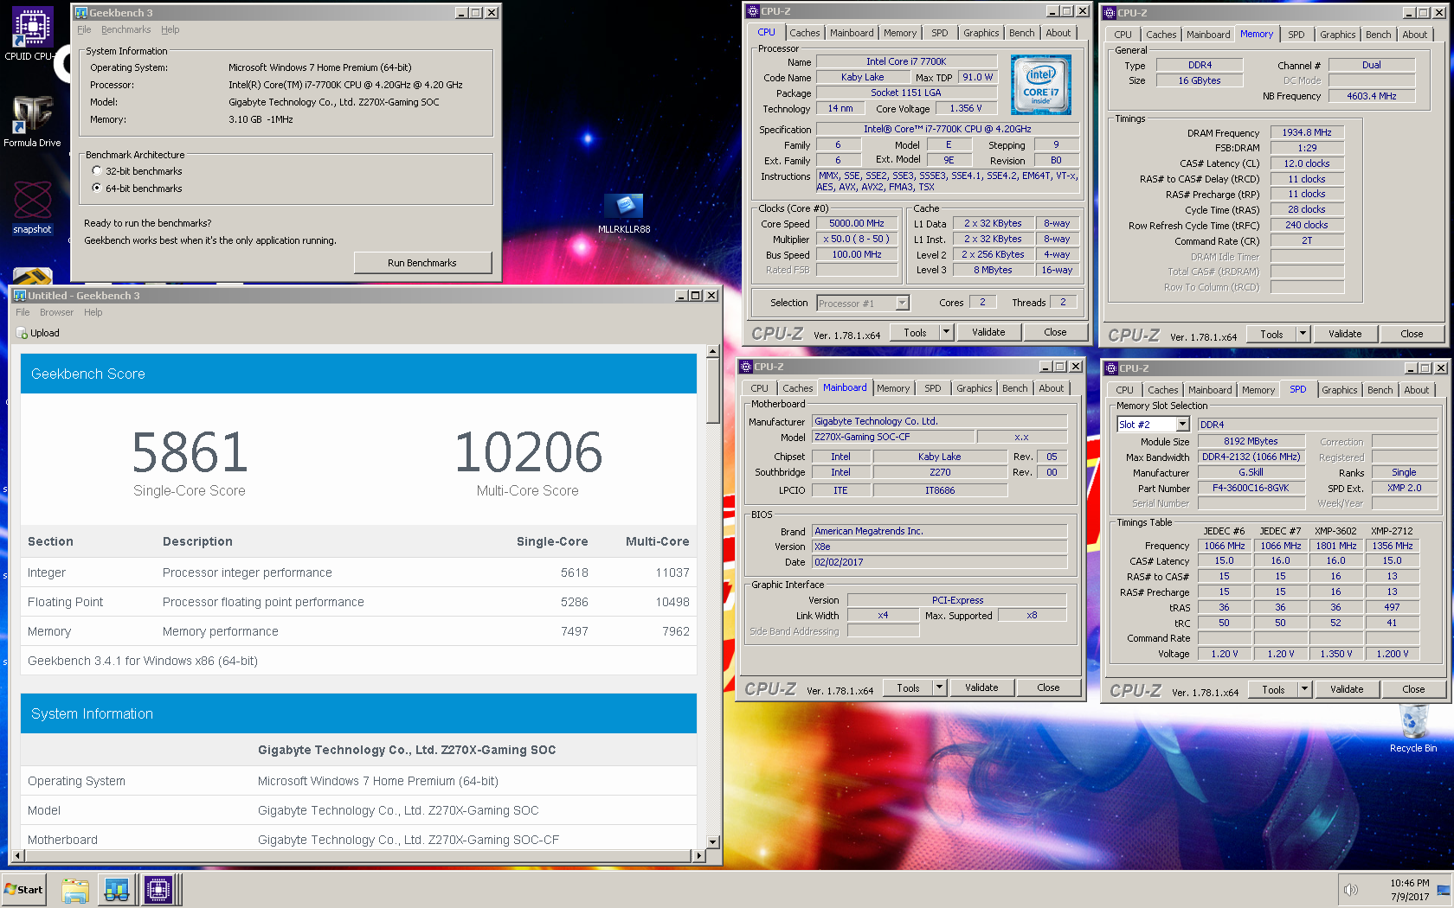Select 64-bit benchmarks radio button

point(97,188)
